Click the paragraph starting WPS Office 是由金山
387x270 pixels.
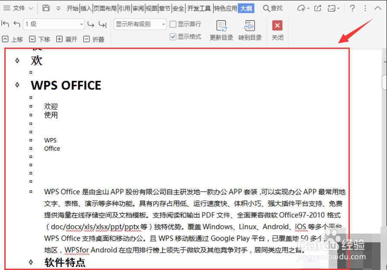coord(195,221)
